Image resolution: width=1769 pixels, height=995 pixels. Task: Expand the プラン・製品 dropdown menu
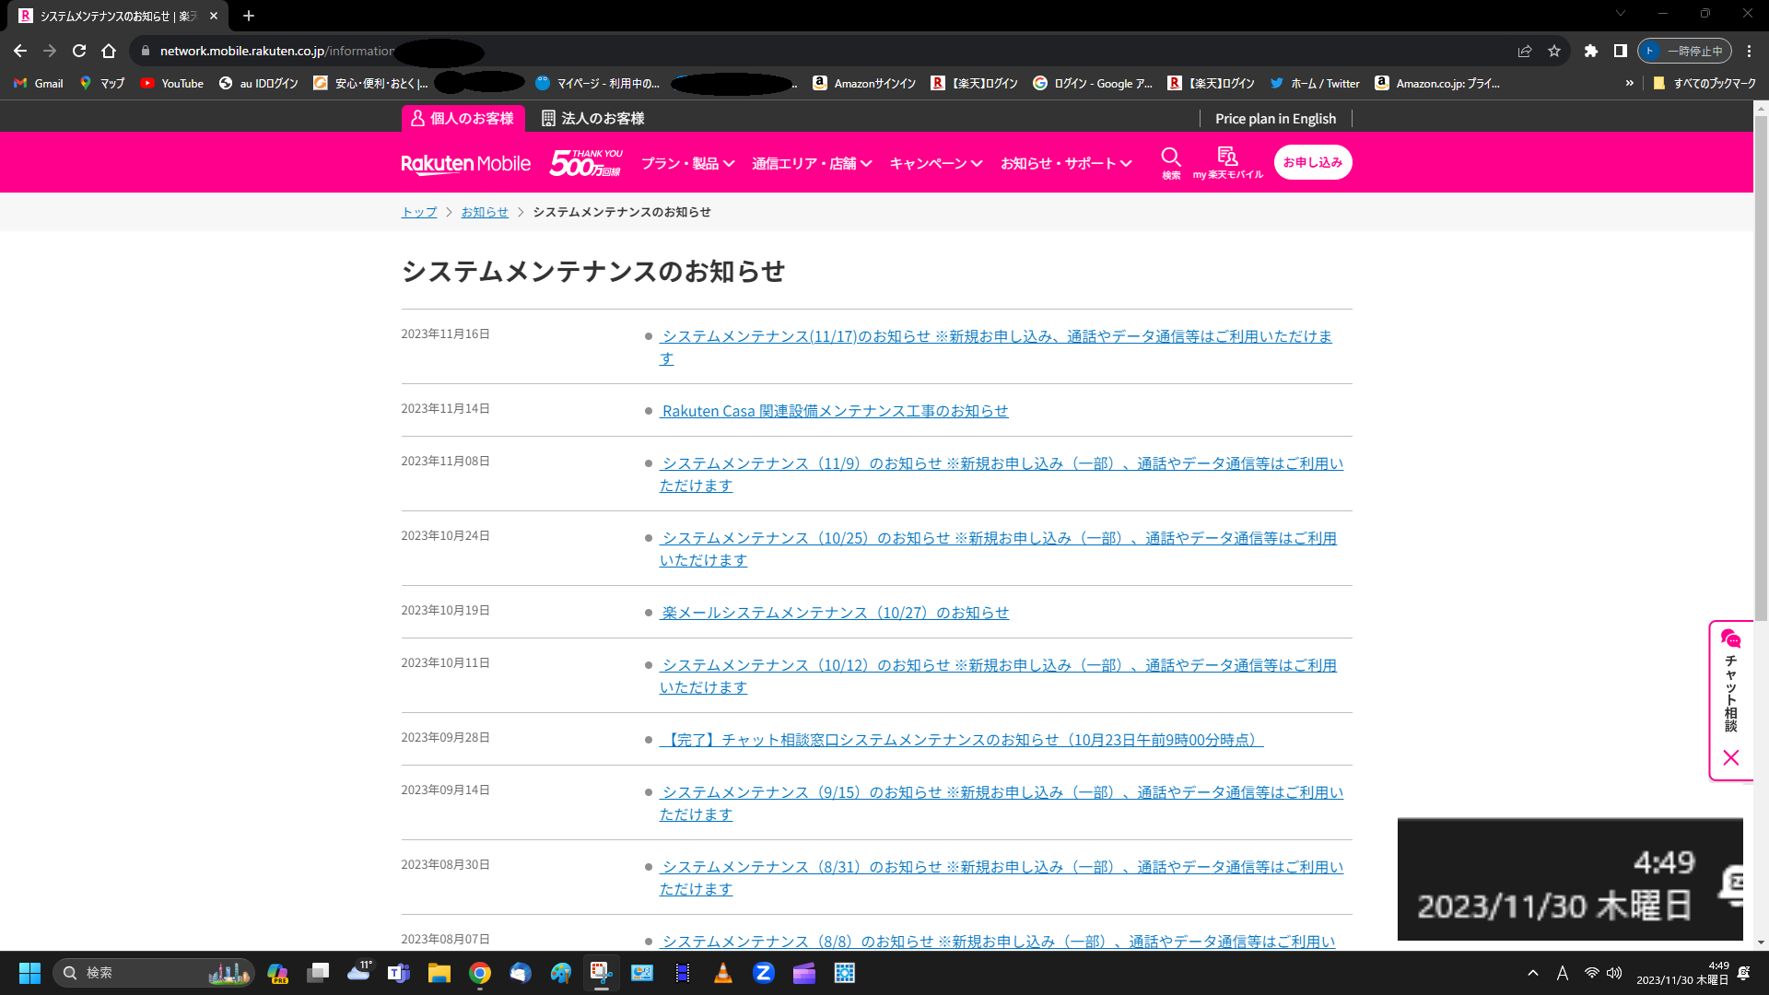(x=687, y=163)
